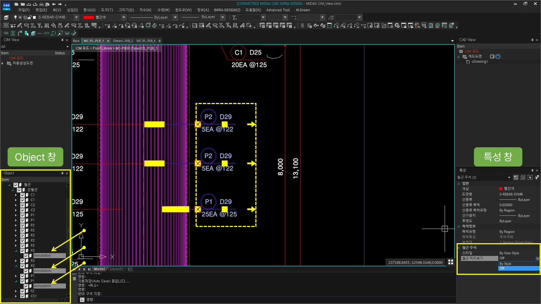Open the 철근 주석 (3) selection dropdown

(x=509, y=178)
